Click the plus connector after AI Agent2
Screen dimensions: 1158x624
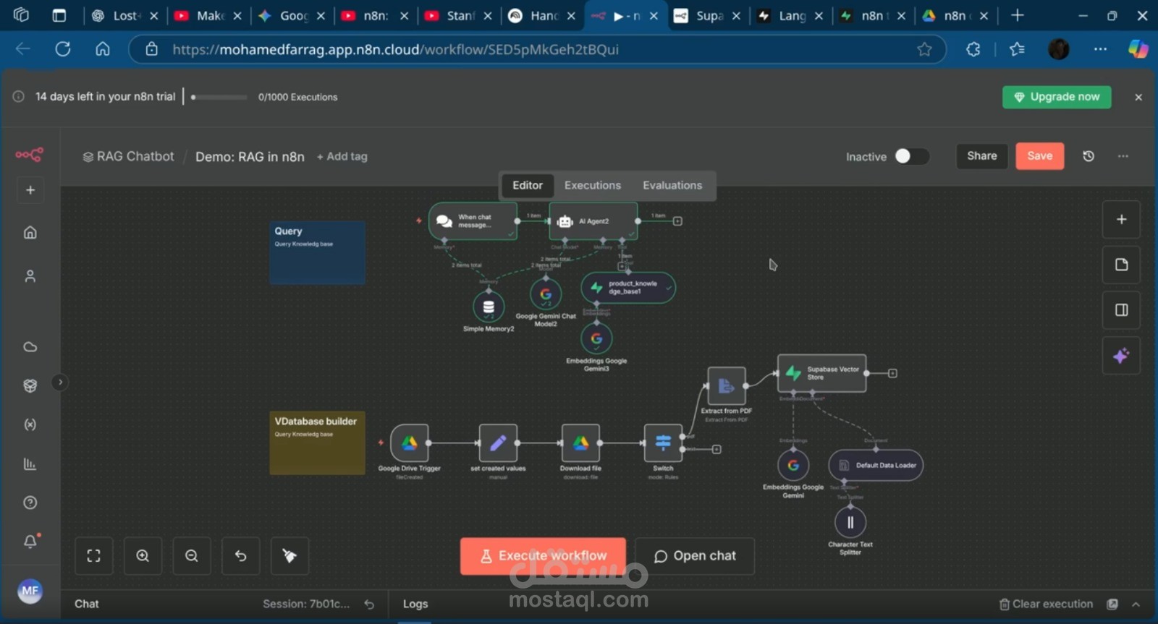pyautogui.click(x=677, y=221)
